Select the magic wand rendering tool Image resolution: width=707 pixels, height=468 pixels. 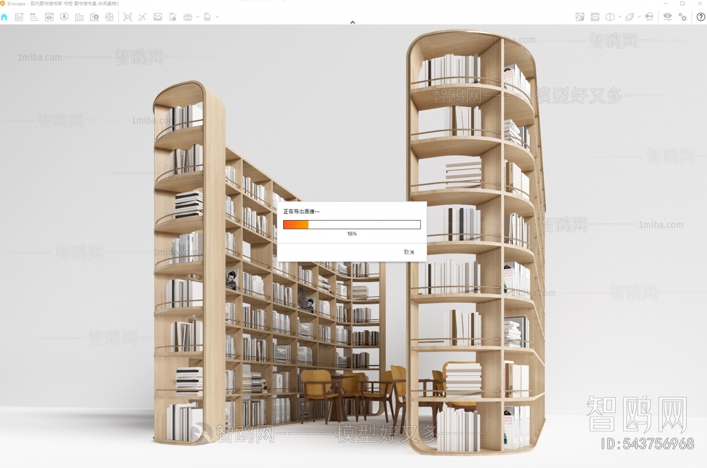coord(143,17)
